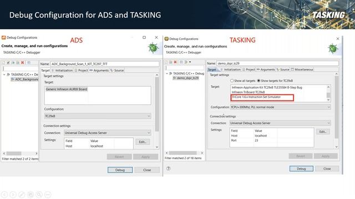Click zoom magnifier in presentation controls
This screenshot has height=199, width=355.
tap(39, 195)
